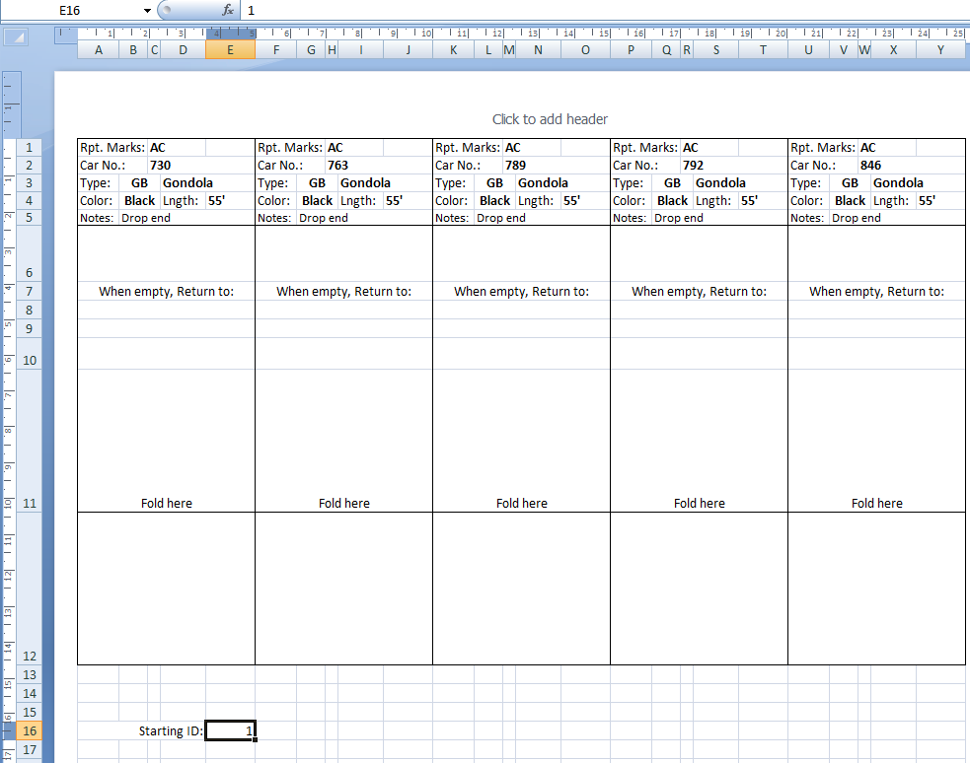Select row 16 header
Viewport: 970px width, 763px height.
click(29, 731)
